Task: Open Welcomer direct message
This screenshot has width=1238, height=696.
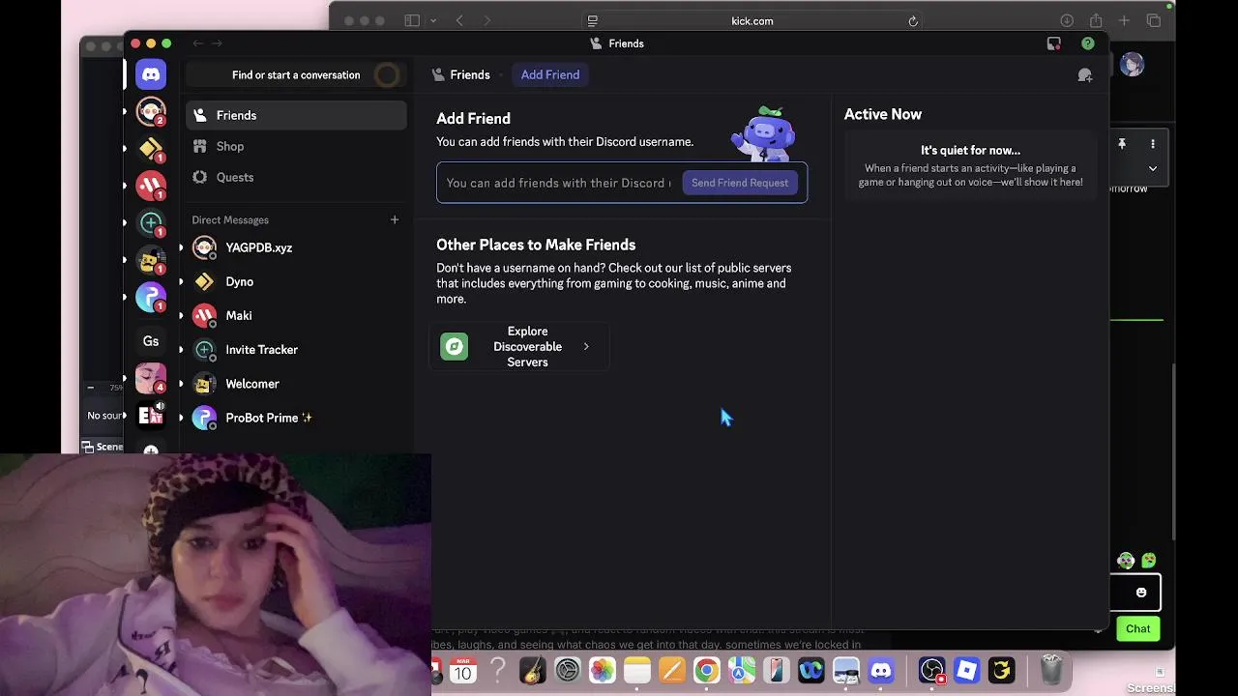Action: [x=296, y=384]
